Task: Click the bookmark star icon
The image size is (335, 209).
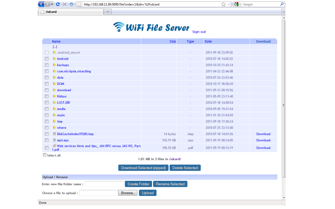Action: coord(223,4)
